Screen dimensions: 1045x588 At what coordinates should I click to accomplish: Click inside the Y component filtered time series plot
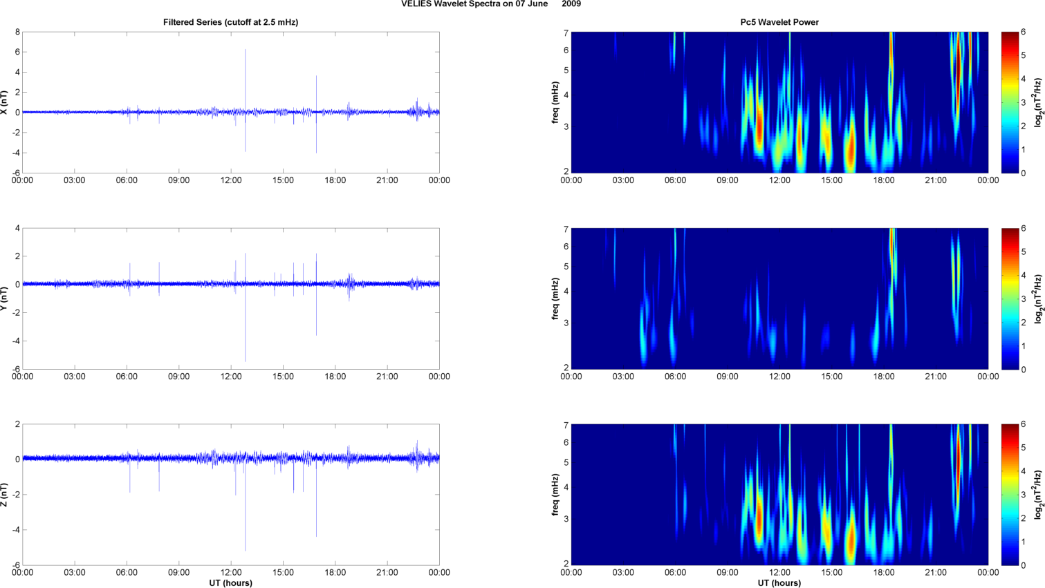click(x=230, y=298)
